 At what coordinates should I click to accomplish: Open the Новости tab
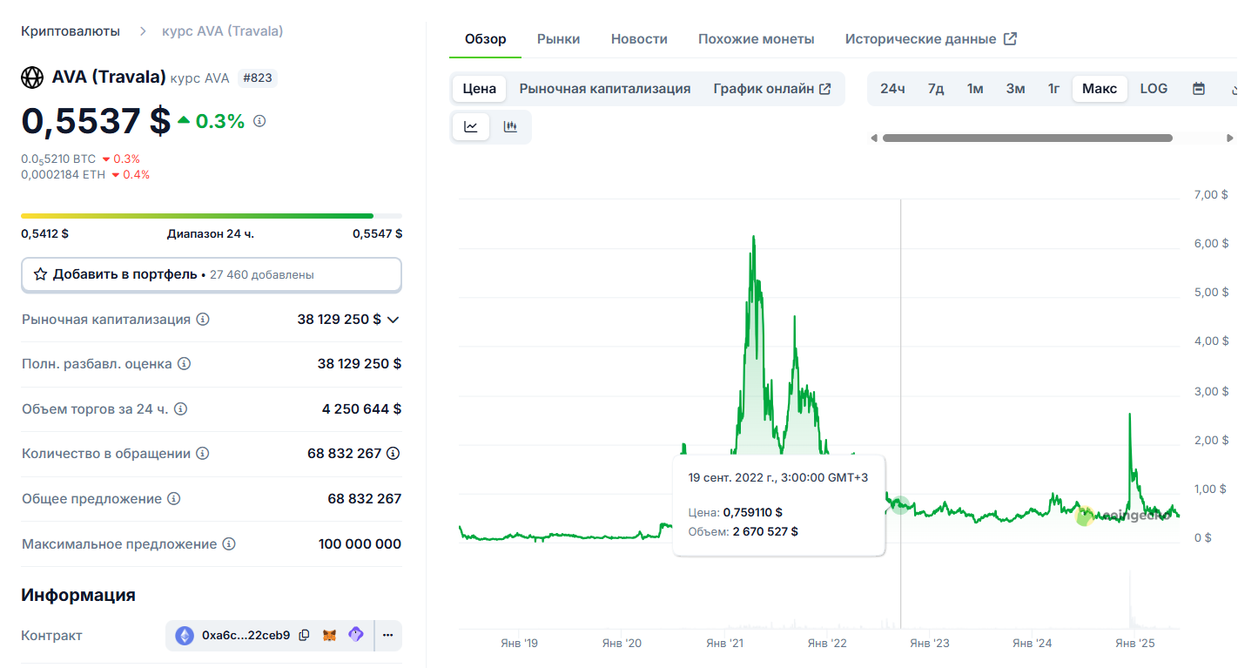[x=639, y=39]
